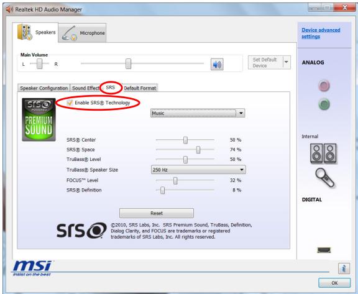Click the DIGITAL heading text
358x294 pixels.
click(312, 200)
